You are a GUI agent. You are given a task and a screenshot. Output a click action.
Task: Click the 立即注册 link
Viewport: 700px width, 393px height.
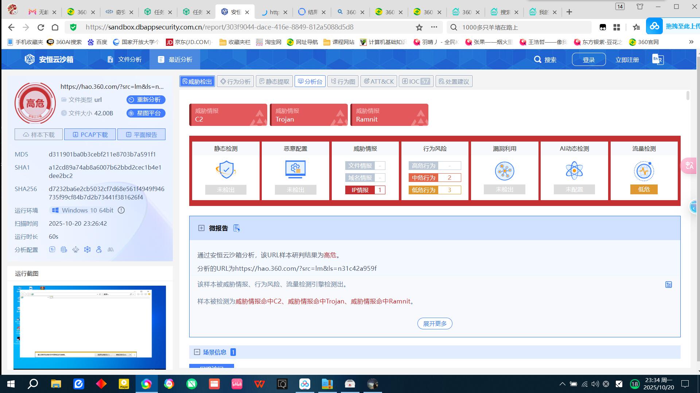tap(627, 60)
